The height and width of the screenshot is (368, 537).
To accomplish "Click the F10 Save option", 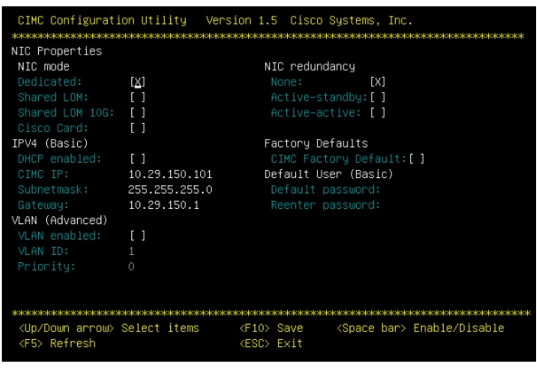I will [x=271, y=328].
